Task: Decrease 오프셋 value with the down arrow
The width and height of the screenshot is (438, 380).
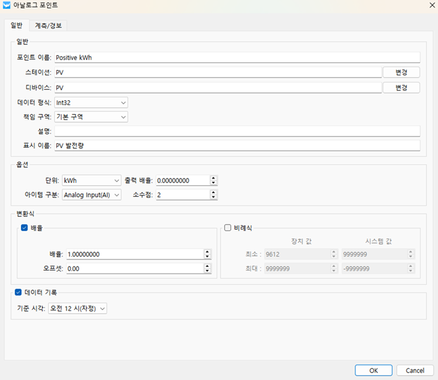Action: pos(207,271)
